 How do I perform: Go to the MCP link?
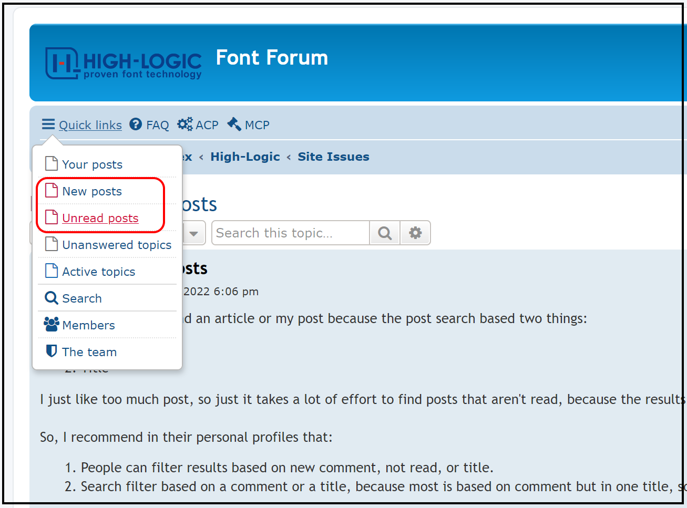click(x=257, y=125)
